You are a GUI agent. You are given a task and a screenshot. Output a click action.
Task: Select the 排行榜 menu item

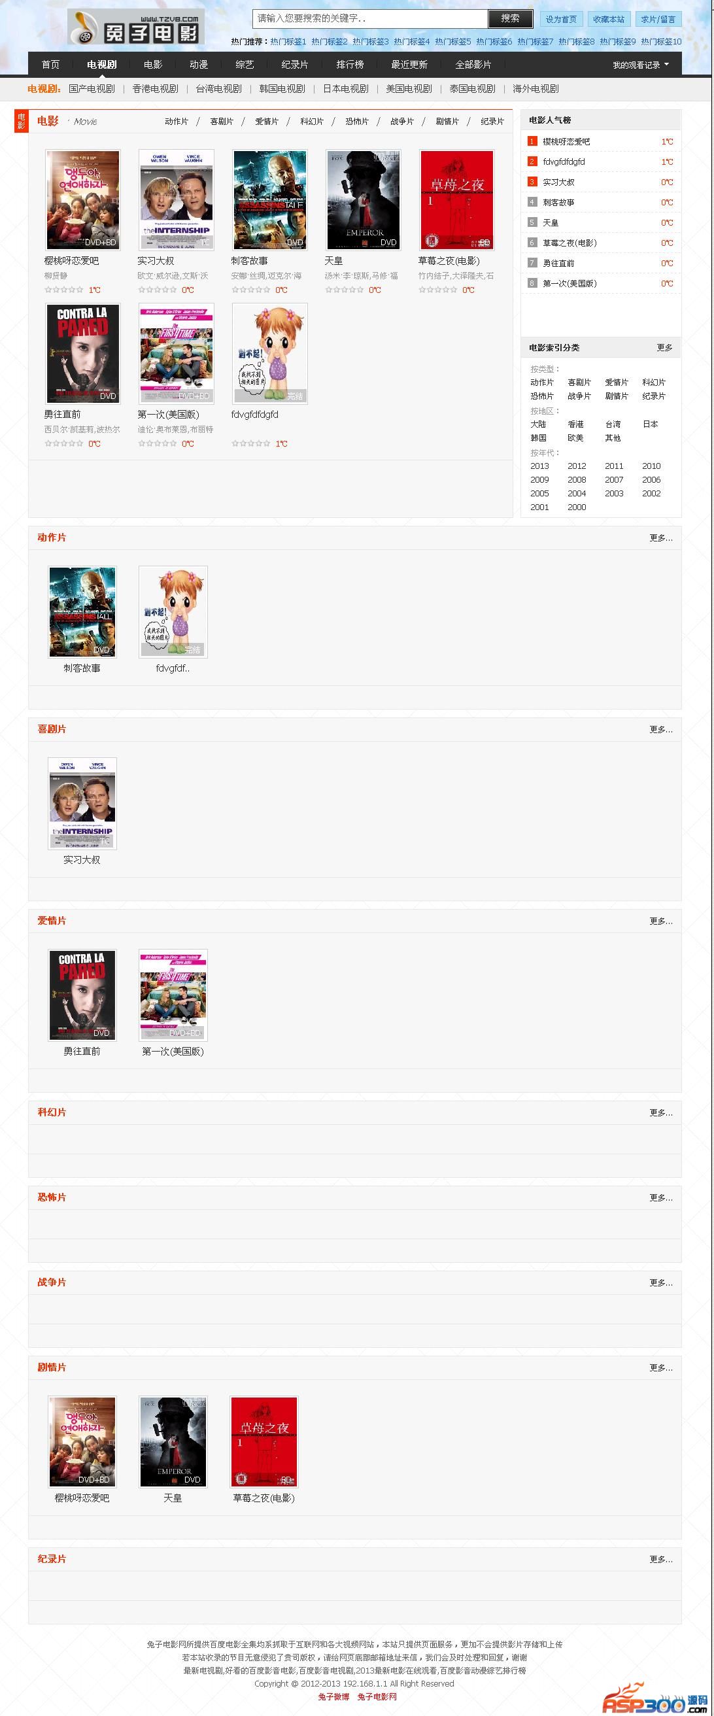point(350,65)
